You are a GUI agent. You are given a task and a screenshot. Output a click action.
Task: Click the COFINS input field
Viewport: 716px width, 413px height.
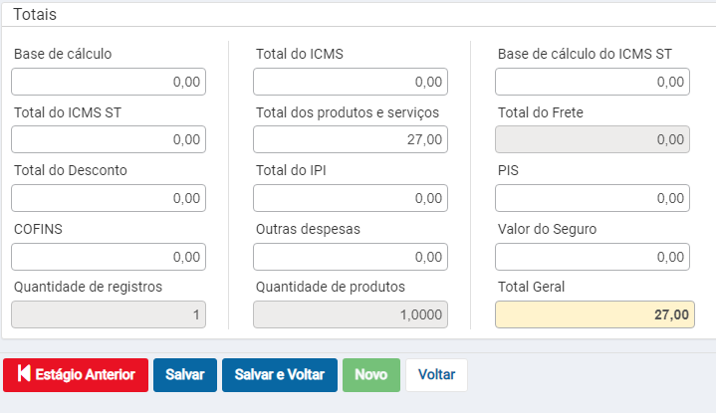click(x=109, y=257)
